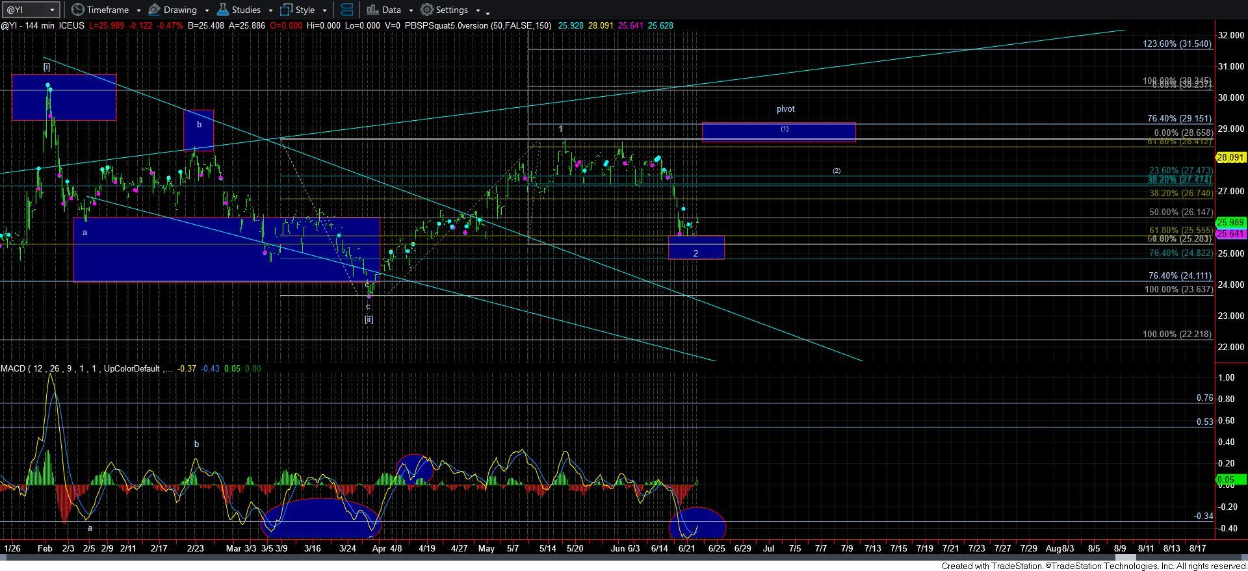The height and width of the screenshot is (571, 1248).
Task: Click the 0.76 MACD level label
Action: (x=1204, y=398)
